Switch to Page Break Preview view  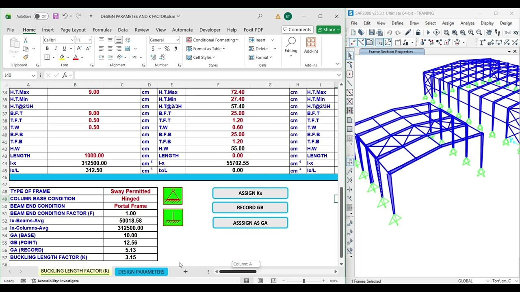[273, 281]
